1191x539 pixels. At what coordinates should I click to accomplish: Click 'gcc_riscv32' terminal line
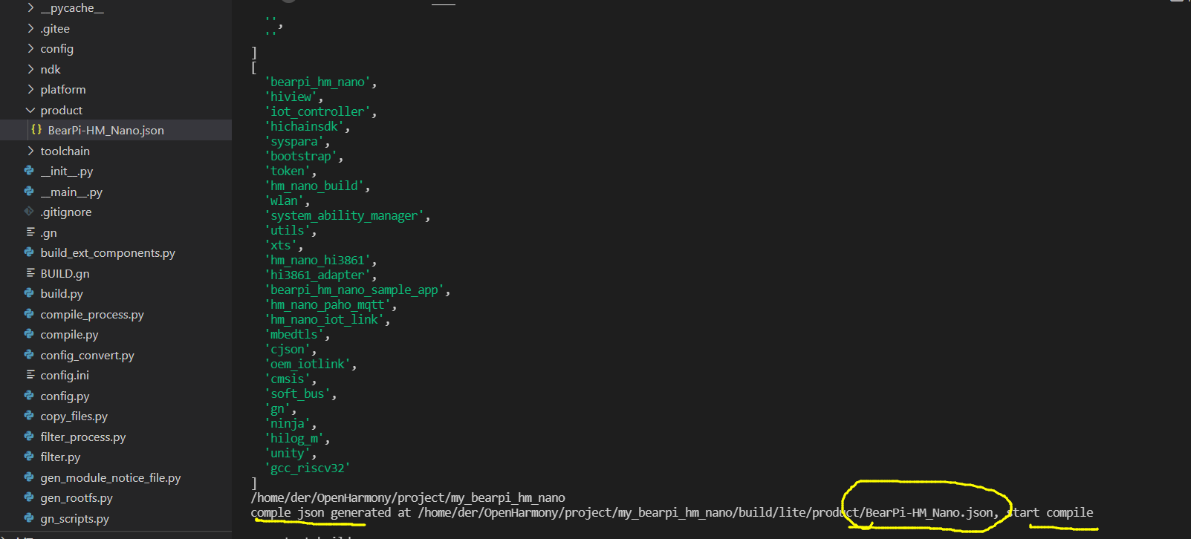point(308,468)
